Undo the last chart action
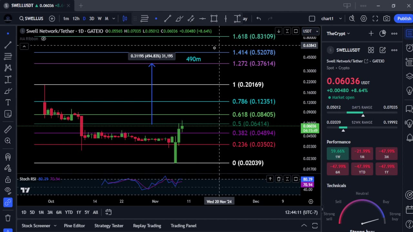This screenshot has width=413, height=232. pyautogui.click(x=258, y=19)
